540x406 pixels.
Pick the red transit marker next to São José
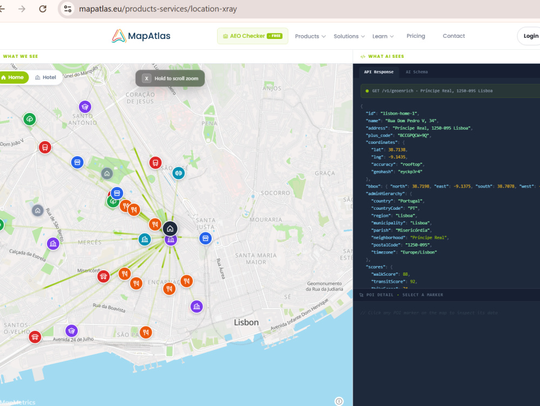pos(156,163)
